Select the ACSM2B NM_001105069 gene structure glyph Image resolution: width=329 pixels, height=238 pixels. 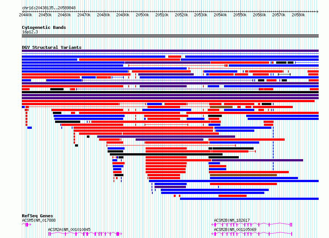(x=252, y=234)
